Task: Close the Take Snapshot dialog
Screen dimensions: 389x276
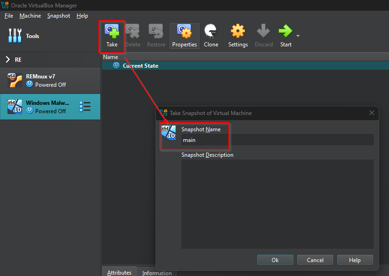Action: [372, 113]
